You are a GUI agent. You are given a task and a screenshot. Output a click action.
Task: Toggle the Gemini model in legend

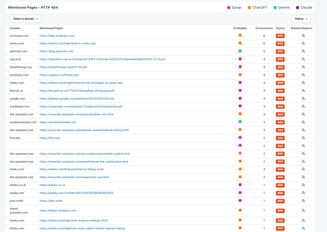click(282, 8)
